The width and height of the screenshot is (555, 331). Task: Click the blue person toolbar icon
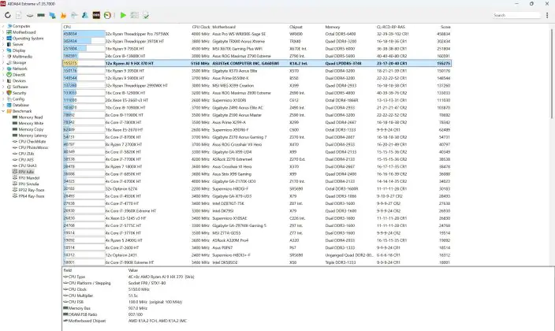tap(85, 15)
